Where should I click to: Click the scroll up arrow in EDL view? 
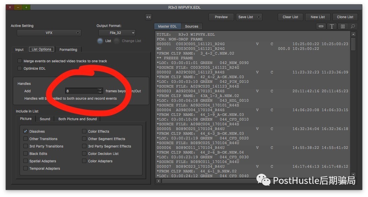pos(353,34)
